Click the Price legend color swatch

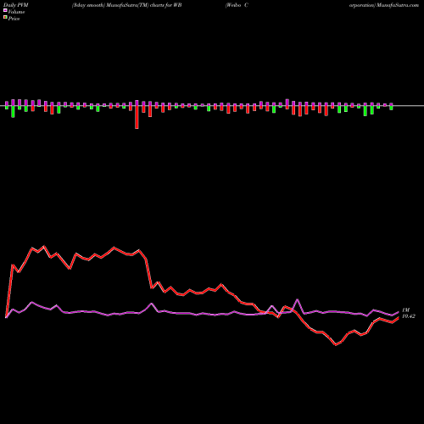[5, 17]
